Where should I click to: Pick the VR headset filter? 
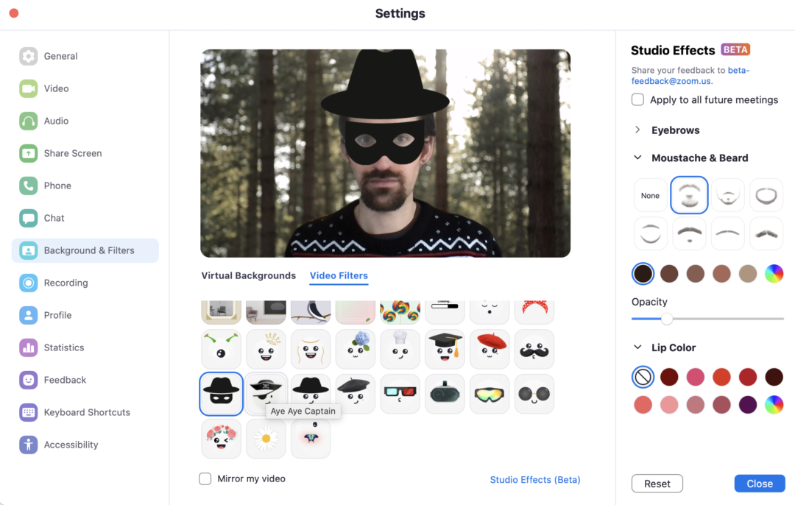(445, 394)
